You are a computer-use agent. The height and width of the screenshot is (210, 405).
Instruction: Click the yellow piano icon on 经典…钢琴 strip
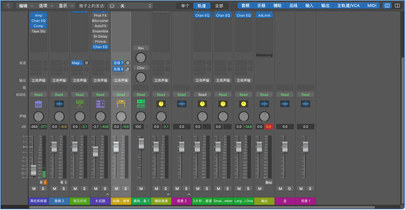click(121, 104)
